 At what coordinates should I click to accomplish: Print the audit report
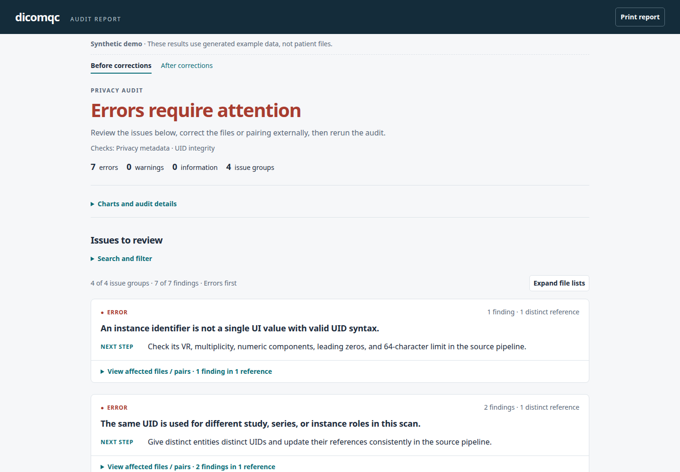pyautogui.click(x=640, y=17)
